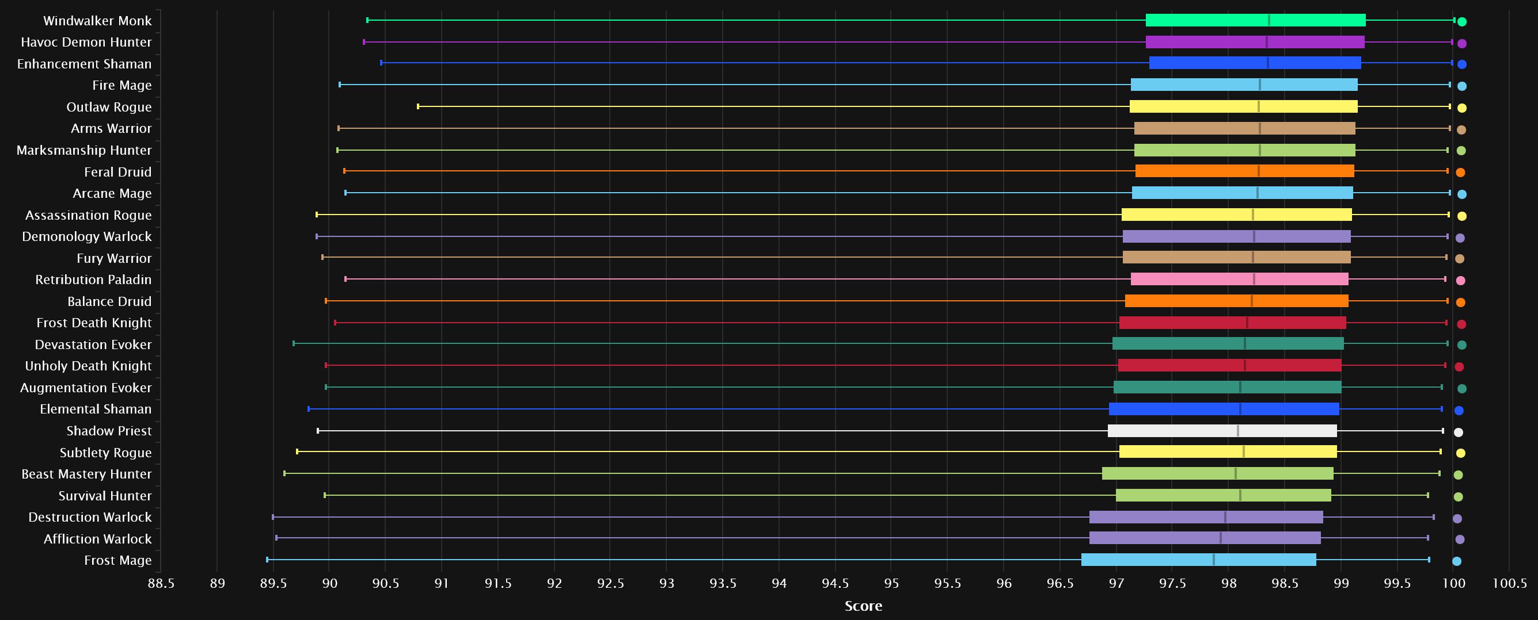Select the Frost Mage box bar

pyautogui.click(x=1199, y=560)
